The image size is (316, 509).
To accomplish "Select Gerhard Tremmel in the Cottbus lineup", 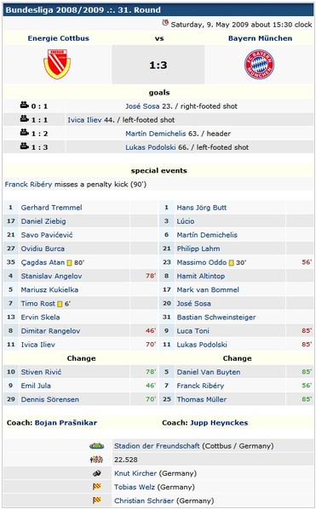I will pyautogui.click(x=51, y=208).
